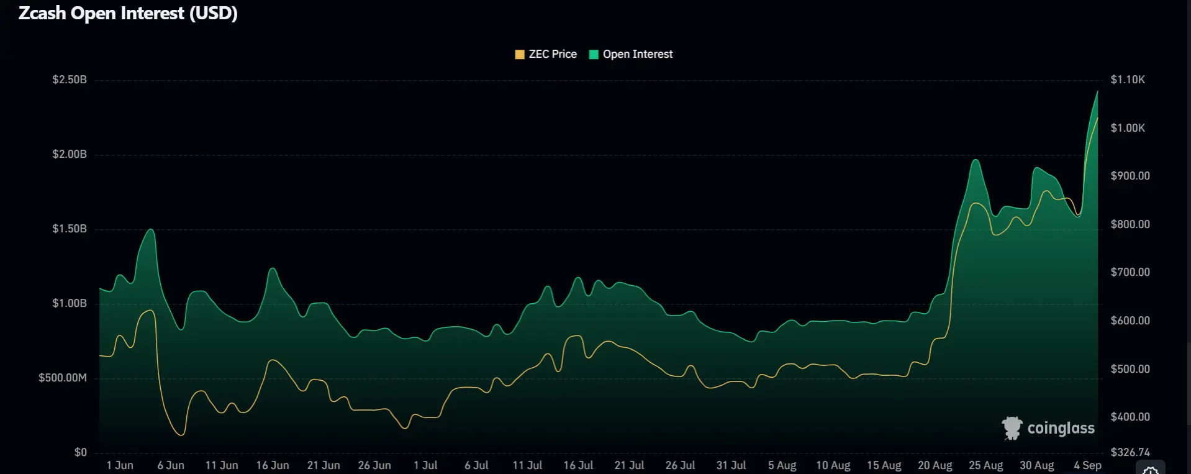Select the 11 Jun date label
The height and width of the screenshot is (474, 1191).
(x=222, y=465)
